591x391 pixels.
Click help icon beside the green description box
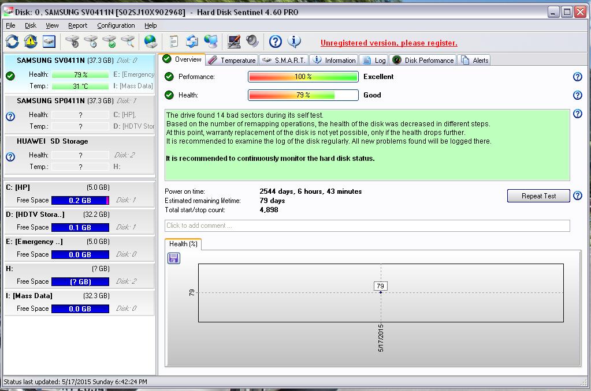(578, 114)
